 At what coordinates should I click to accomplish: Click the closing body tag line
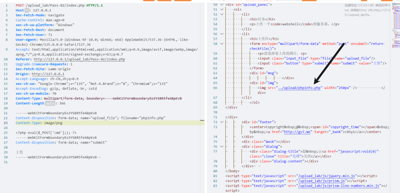[232, 171]
